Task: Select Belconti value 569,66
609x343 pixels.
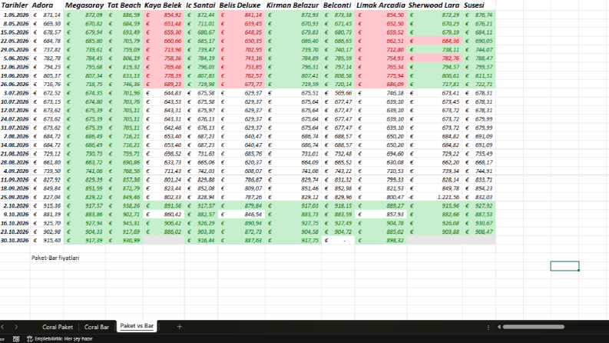Action: [338, 93]
